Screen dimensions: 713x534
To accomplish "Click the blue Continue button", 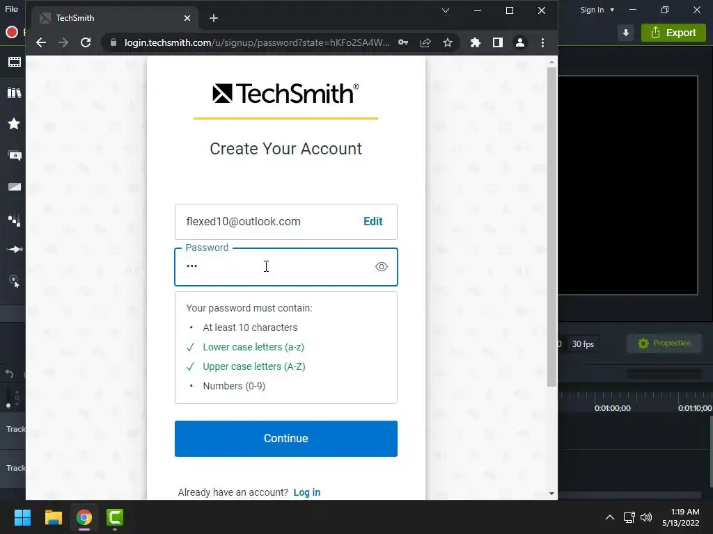I will click(286, 439).
